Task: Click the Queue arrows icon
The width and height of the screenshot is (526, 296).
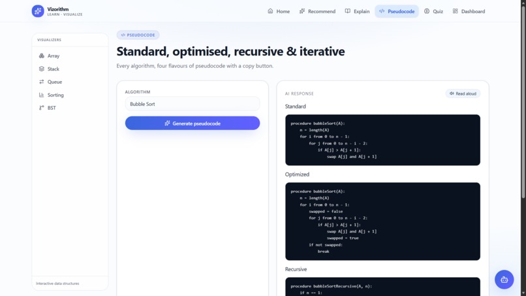Action: click(42, 82)
